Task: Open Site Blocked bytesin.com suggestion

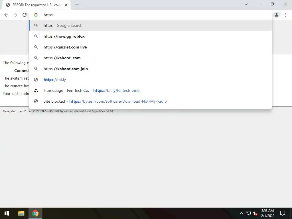Action: [x=151, y=101]
